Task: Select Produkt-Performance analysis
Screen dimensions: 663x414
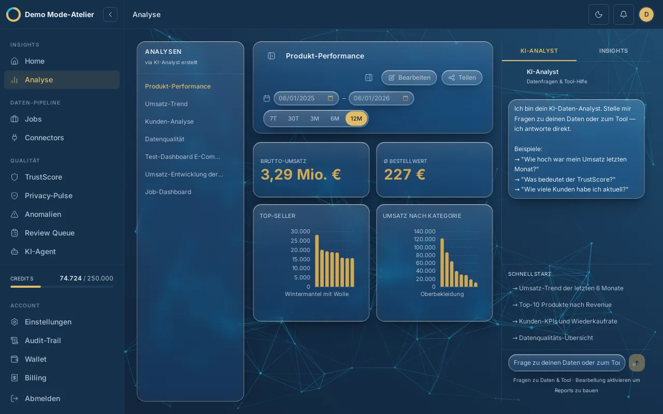Action: [190, 86]
